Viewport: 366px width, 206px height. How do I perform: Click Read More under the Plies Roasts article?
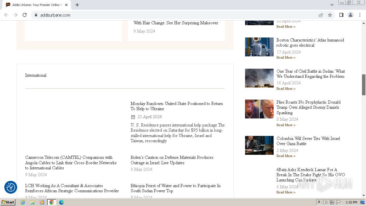286,125
